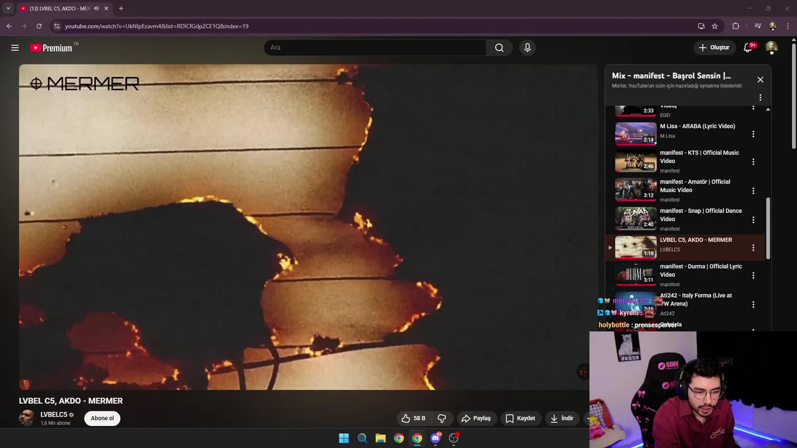Open Chrome tab search dropdown
797x448 pixels.
tap(8, 9)
